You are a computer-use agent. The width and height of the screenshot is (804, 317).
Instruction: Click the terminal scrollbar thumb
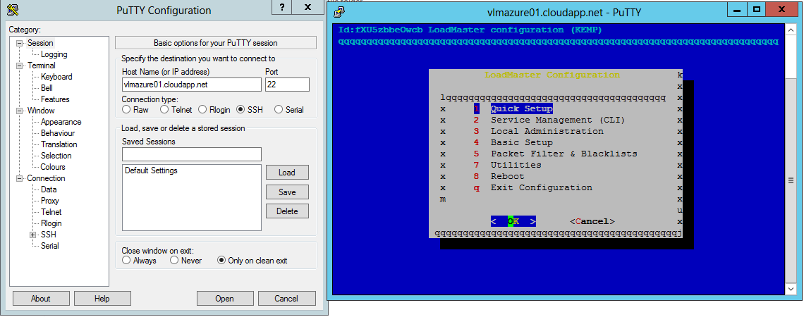click(792, 180)
